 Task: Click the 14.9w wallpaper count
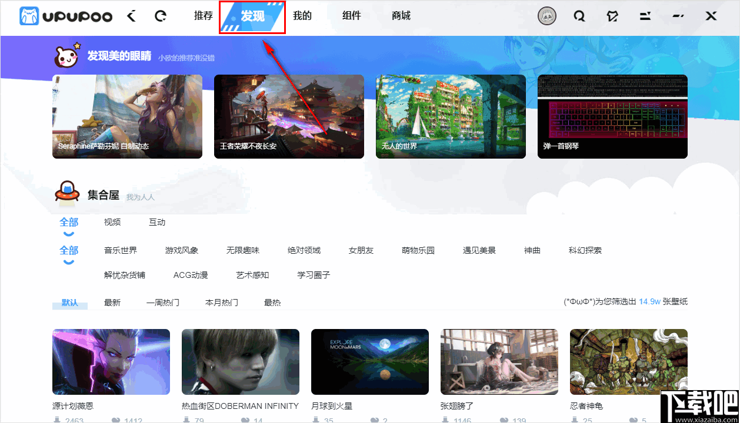click(x=649, y=302)
